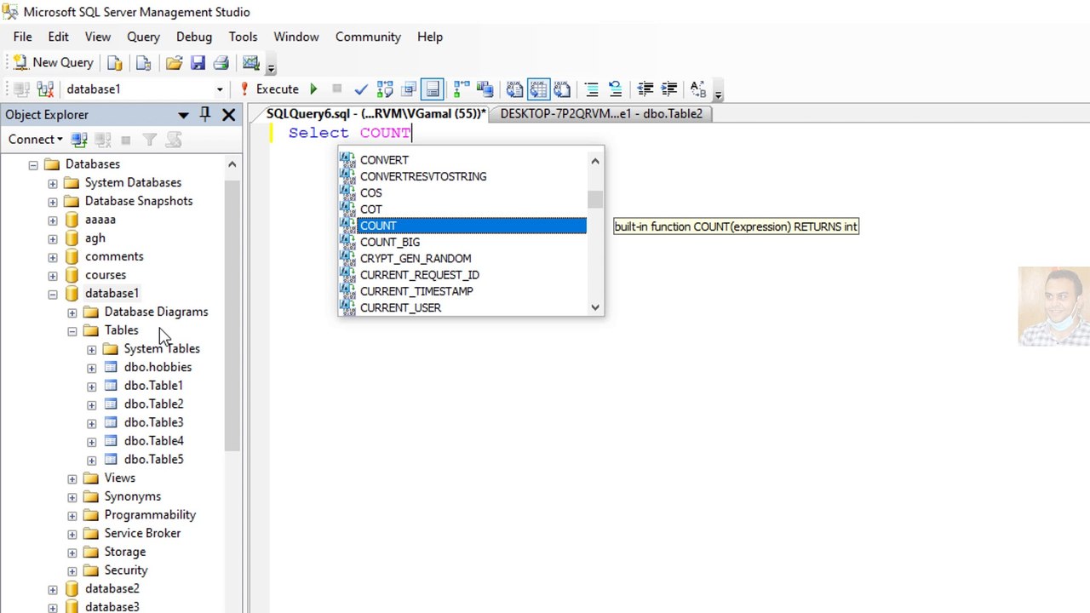Click the Comment out selected lines icon
The height and width of the screenshot is (613, 1090).
tap(591, 89)
